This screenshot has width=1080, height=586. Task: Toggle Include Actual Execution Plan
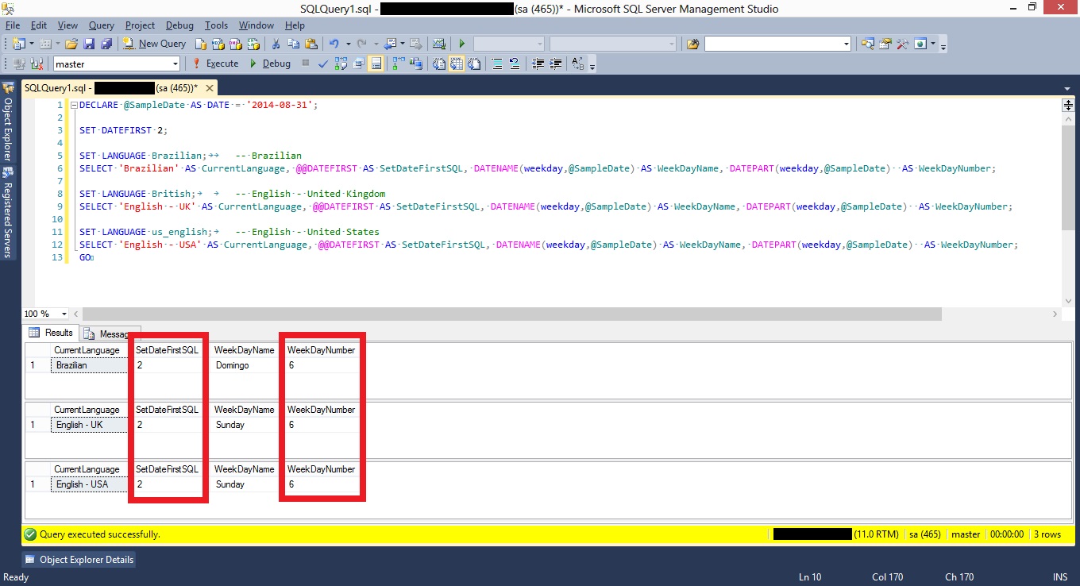point(398,64)
